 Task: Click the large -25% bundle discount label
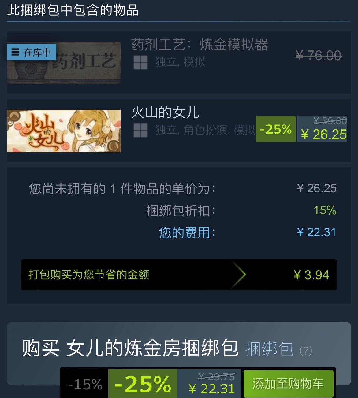143,384
